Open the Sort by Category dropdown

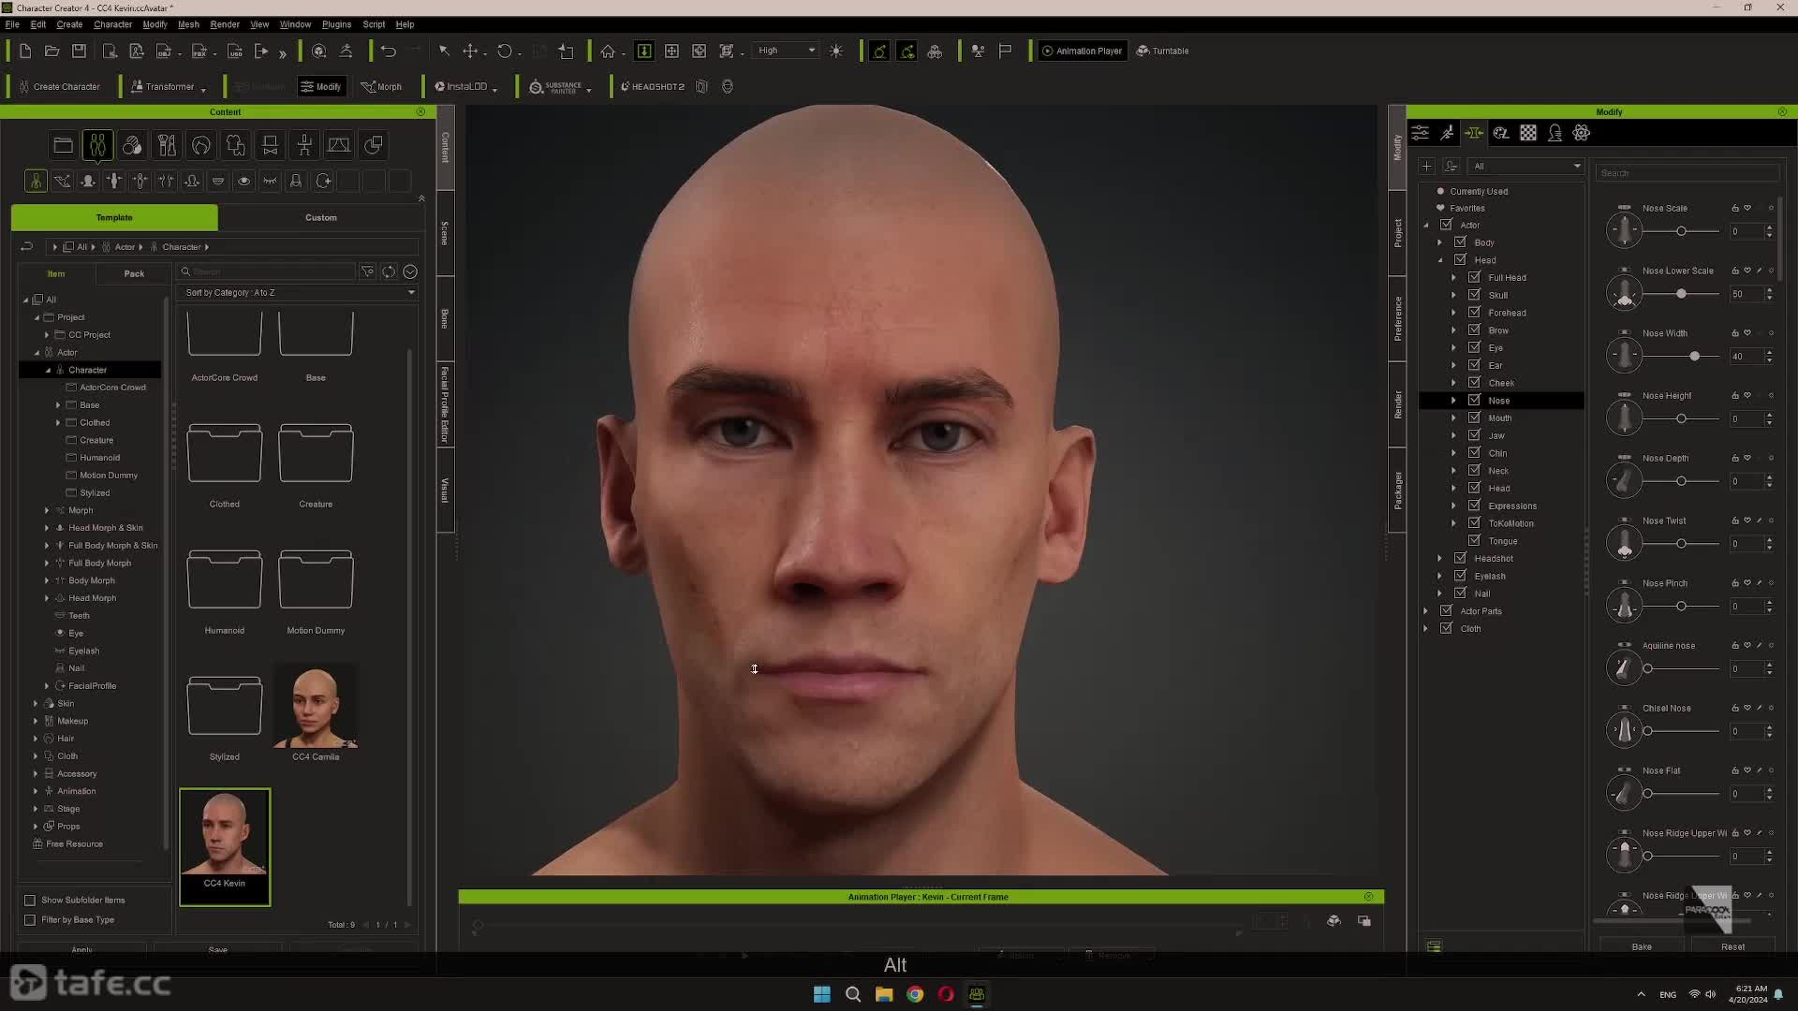299,293
